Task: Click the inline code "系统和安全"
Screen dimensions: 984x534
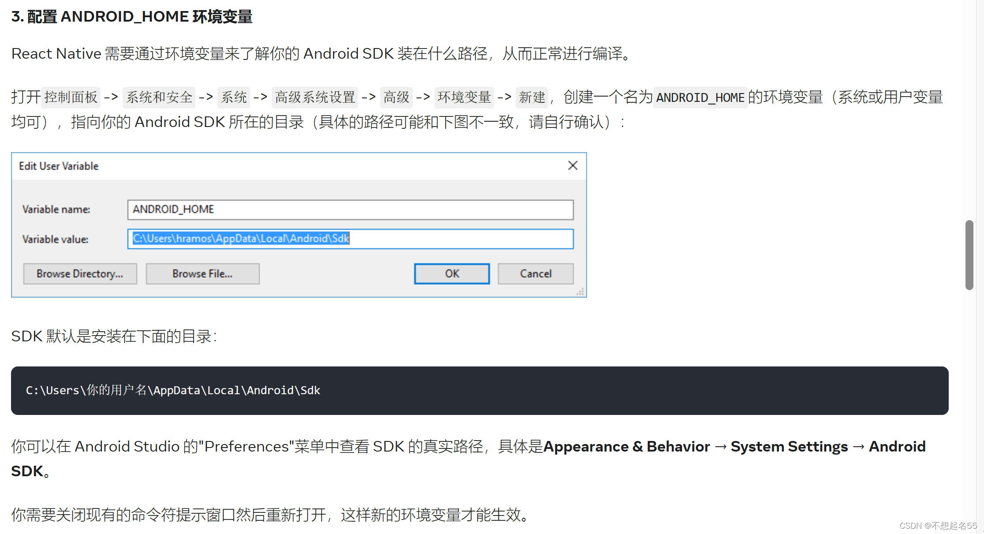Action: (x=159, y=97)
